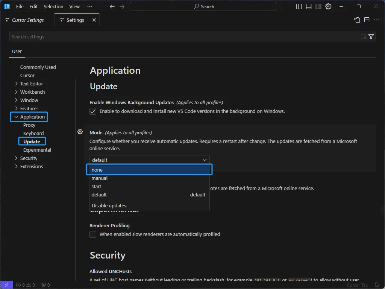Open the View menu

point(74,7)
